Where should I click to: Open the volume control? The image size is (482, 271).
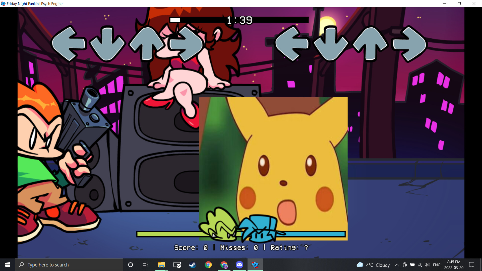click(427, 265)
